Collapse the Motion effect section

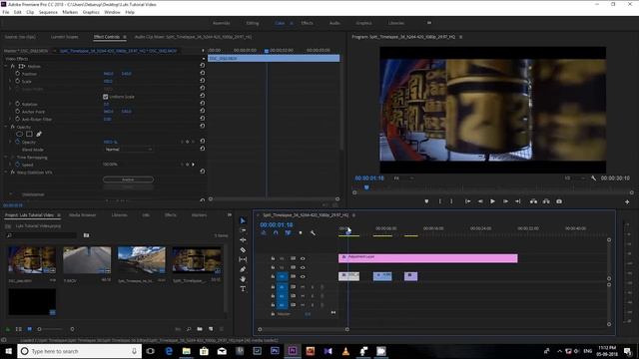click(6, 66)
